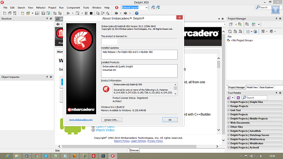Image resolution: width=283 pixels, height=159 pixels.
Task: Select the <No Project Group> item
Action: 242,41
